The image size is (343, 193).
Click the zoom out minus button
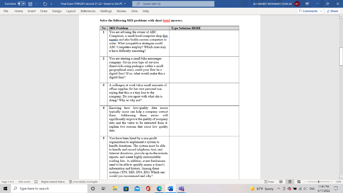click(305, 182)
